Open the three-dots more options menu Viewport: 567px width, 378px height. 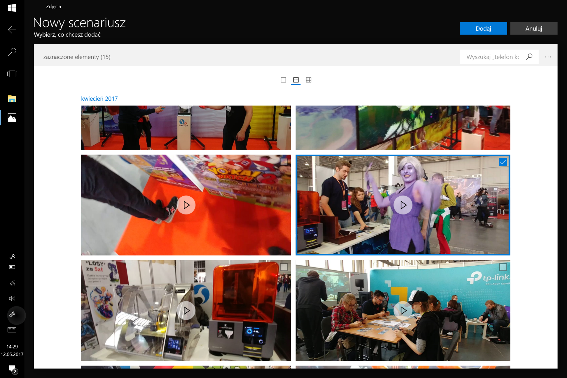click(548, 57)
